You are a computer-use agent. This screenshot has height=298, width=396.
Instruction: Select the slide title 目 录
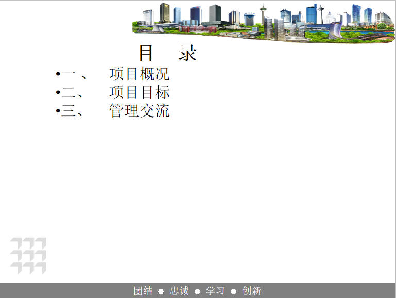[168, 53]
